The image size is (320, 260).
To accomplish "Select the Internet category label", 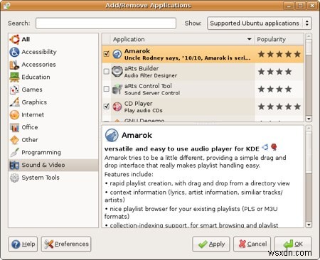I will 33,114.
